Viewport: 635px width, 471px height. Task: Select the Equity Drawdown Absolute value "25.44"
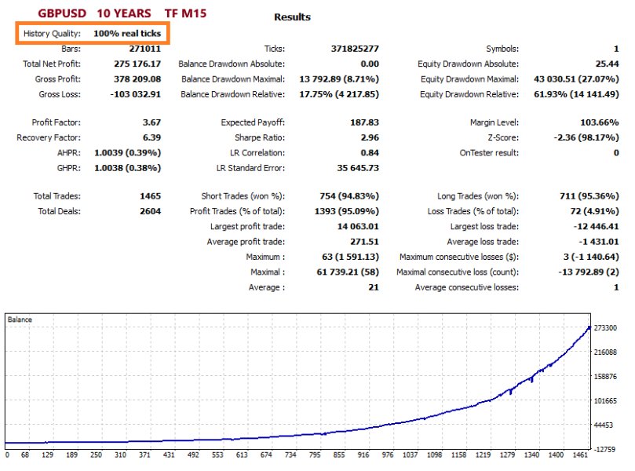pos(607,64)
